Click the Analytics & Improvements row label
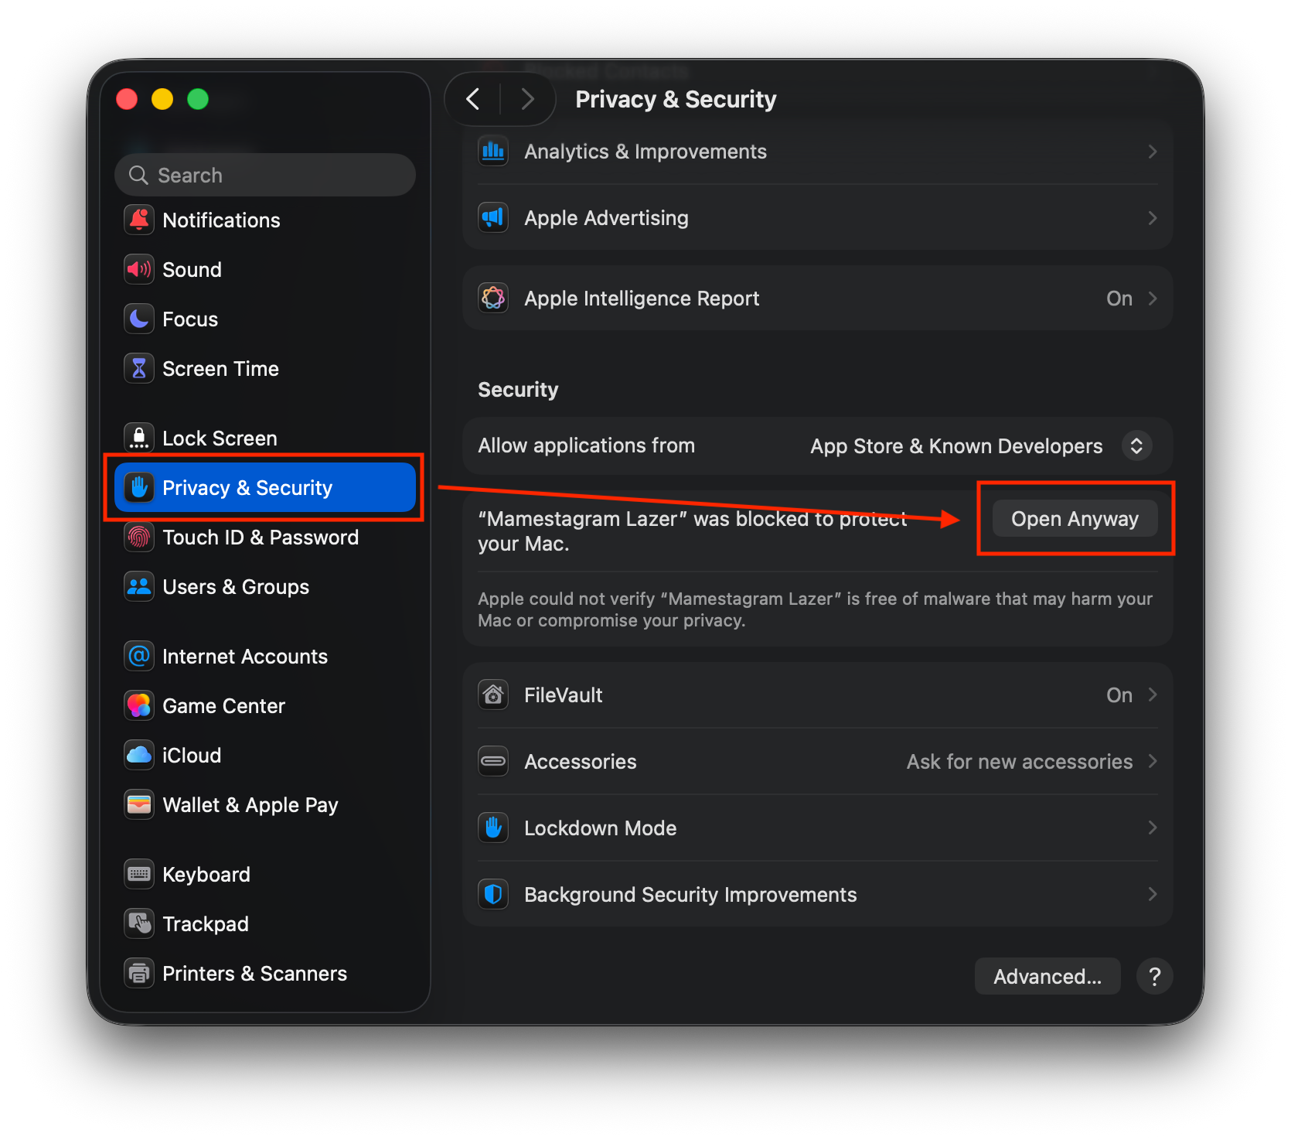Screen dimensions: 1291x1140 (x=645, y=152)
